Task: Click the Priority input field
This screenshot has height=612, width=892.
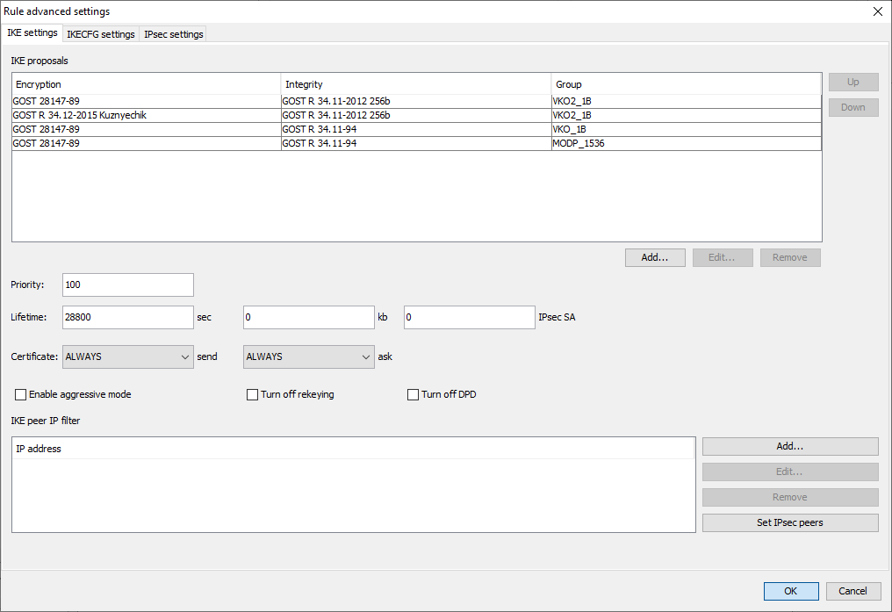Action: click(128, 285)
